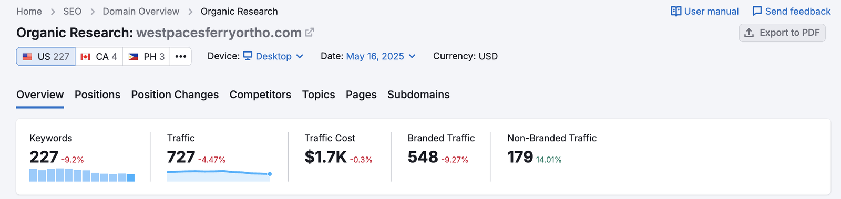The height and width of the screenshot is (199, 841).
Task: Open external link icon beside westpacesferryortho.com
Action: (x=310, y=32)
